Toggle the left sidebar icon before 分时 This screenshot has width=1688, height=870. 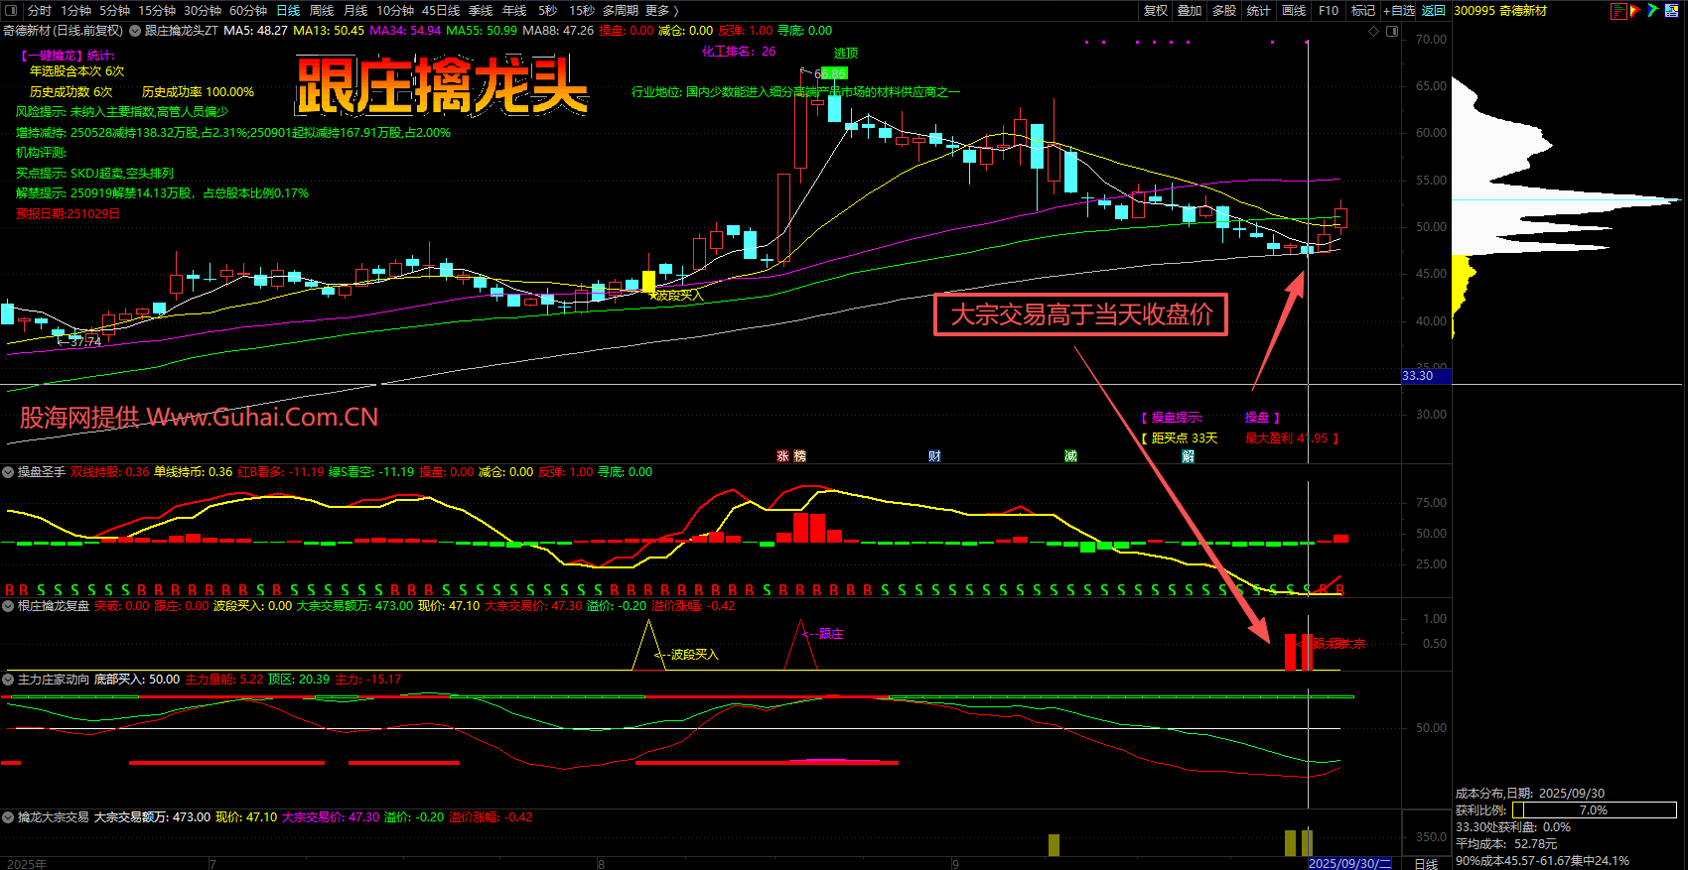(11, 11)
